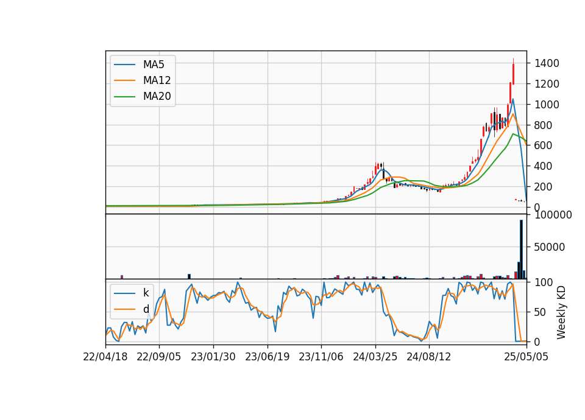Click the 24/08/12 date axis label
585x420 pixels.
tap(428, 357)
